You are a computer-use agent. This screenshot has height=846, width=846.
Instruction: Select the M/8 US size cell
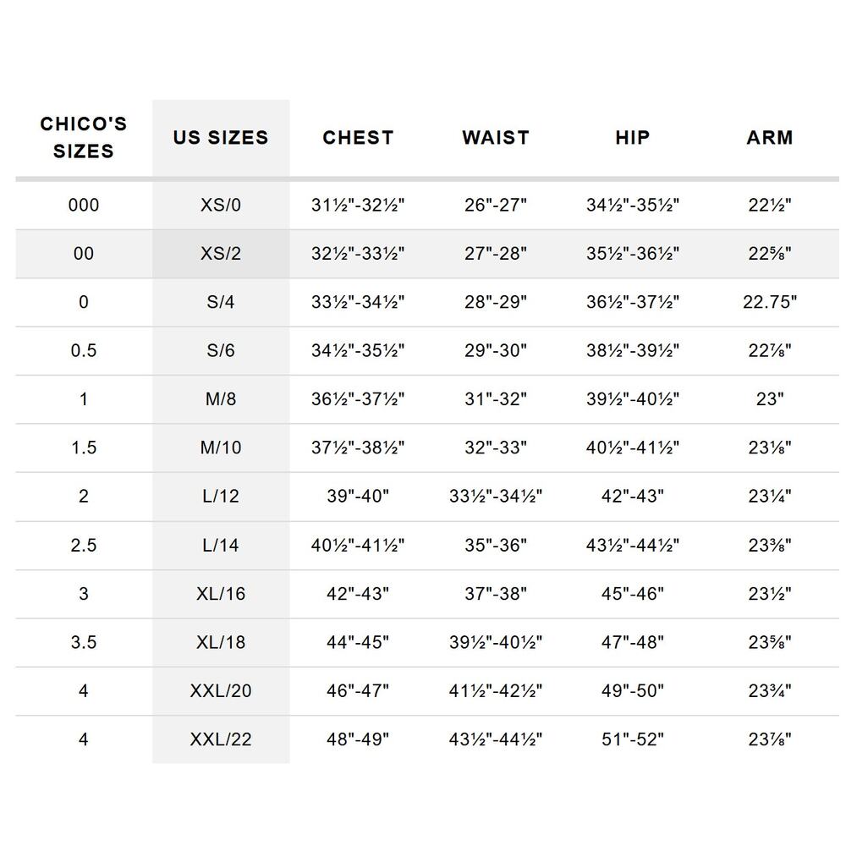point(221,399)
